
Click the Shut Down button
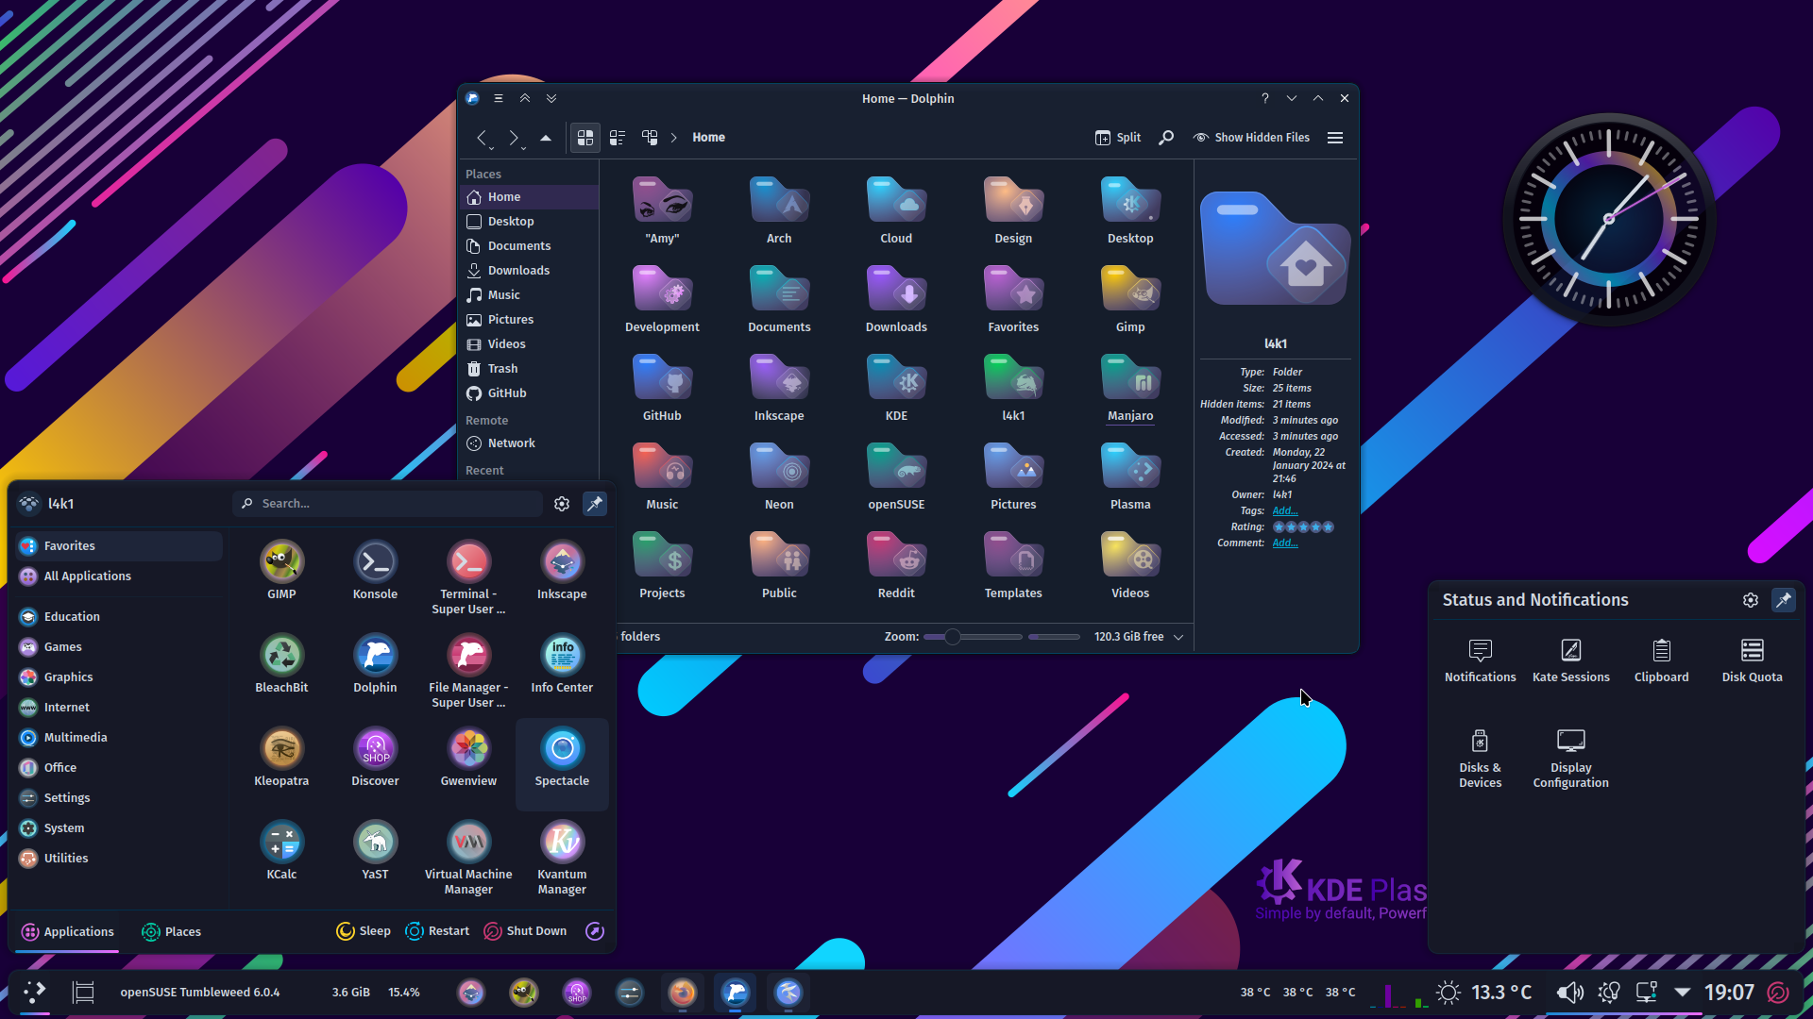coord(525,931)
